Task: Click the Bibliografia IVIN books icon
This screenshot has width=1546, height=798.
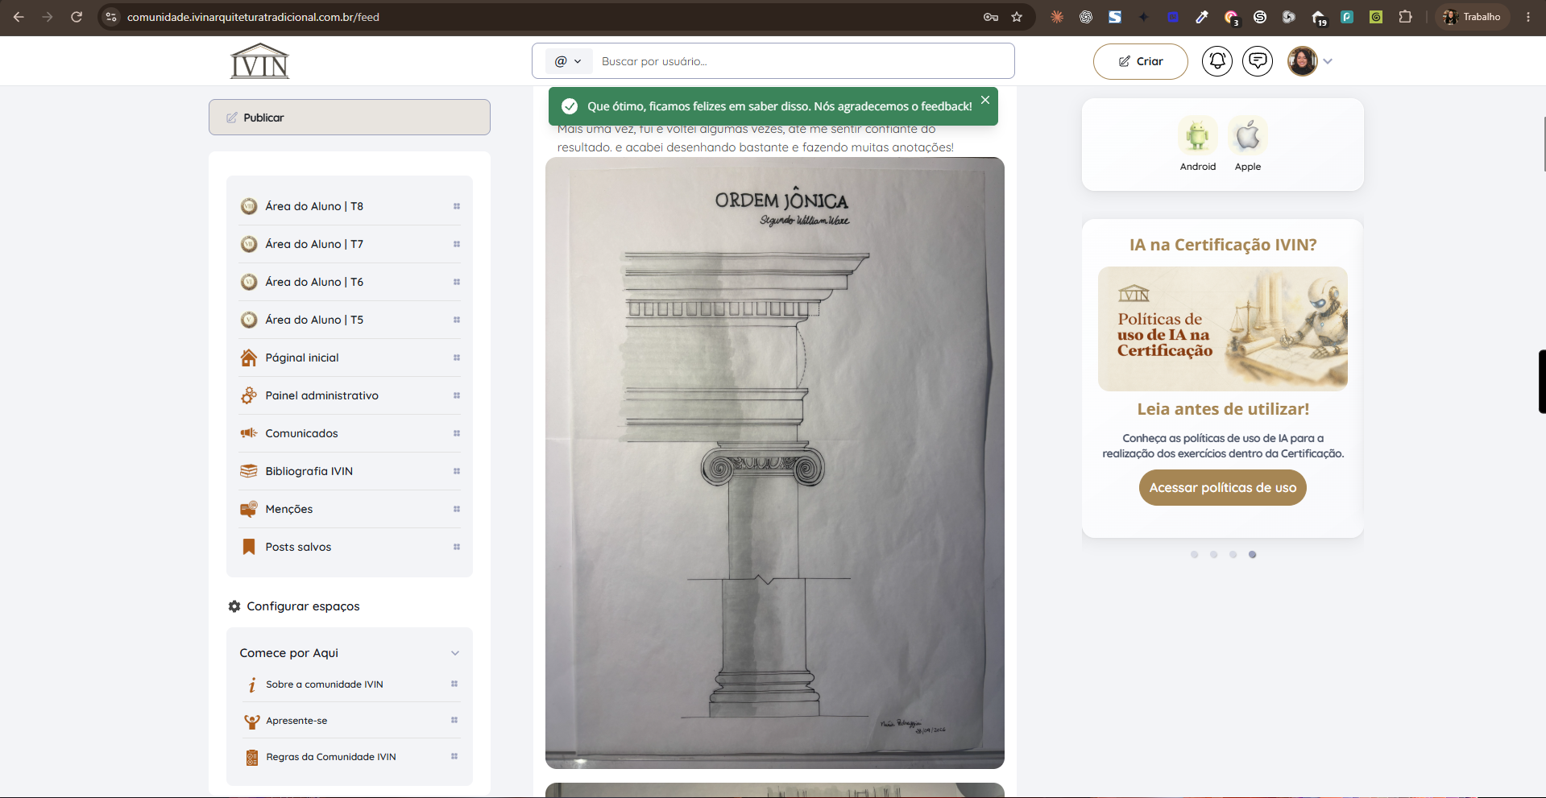Action: [249, 471]
